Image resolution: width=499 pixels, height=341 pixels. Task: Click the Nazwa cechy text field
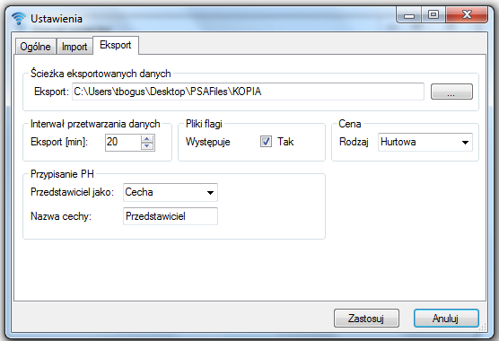(x=171, y=216)
